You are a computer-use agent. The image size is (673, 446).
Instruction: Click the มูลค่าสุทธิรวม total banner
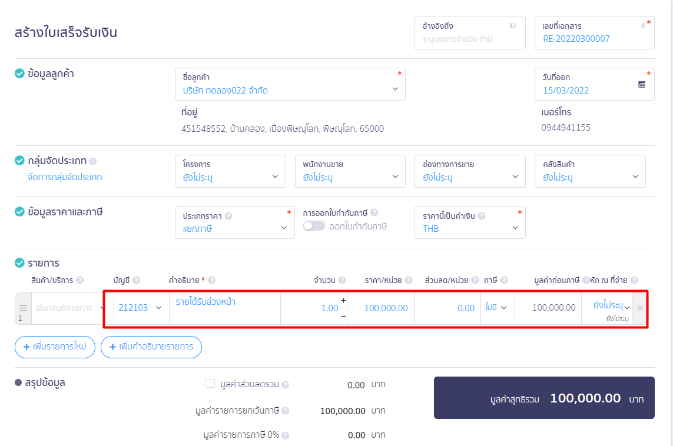coord(544,398)
